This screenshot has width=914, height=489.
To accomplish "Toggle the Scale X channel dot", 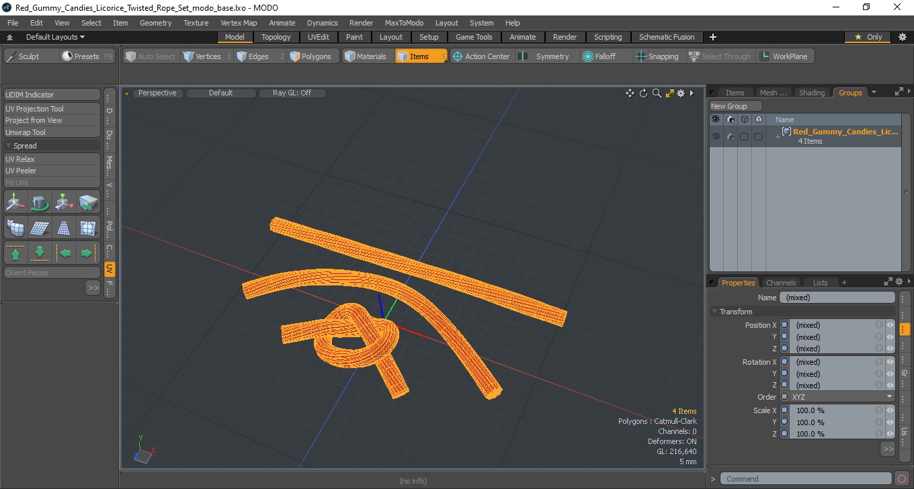I will (x=784, y=410).
